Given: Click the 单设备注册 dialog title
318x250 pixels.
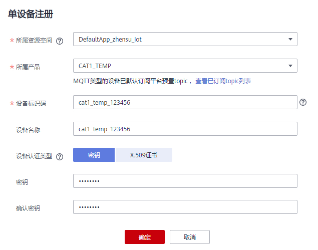Looking at the screenshot, I should click(x=31, y=15).
